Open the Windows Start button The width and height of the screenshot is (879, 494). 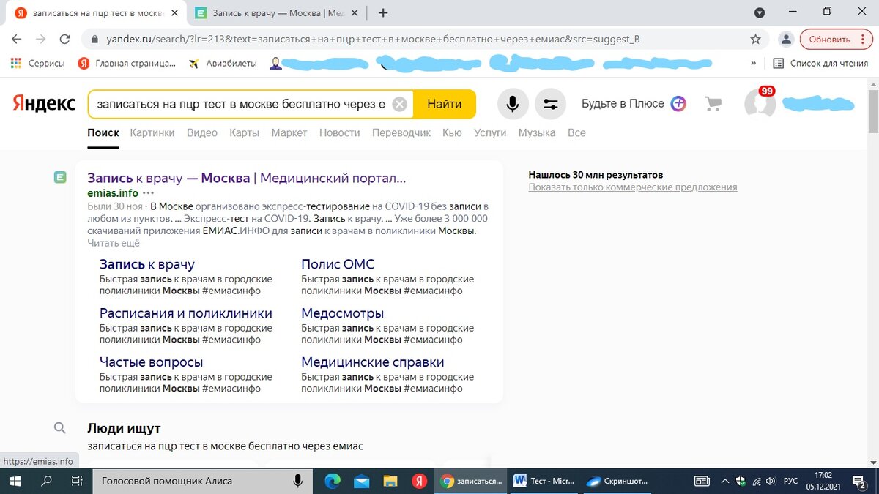point(15,481)
